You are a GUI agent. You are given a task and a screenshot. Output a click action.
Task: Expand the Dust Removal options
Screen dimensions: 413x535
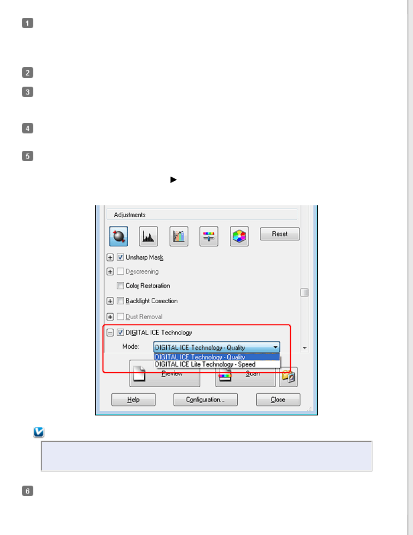point(110,317)
